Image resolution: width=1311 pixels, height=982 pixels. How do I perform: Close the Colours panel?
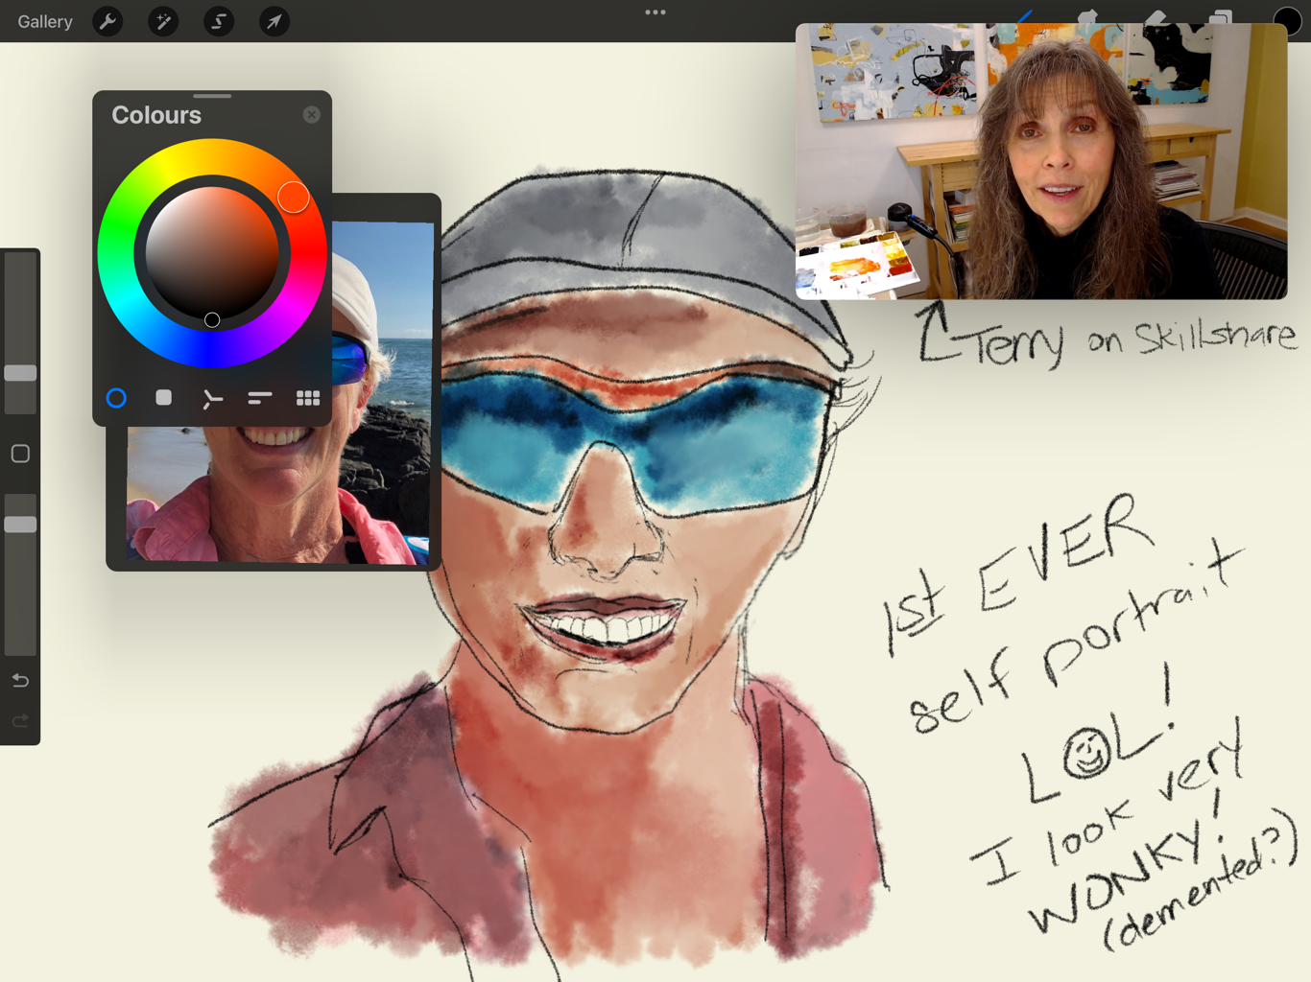click(312, 114)
